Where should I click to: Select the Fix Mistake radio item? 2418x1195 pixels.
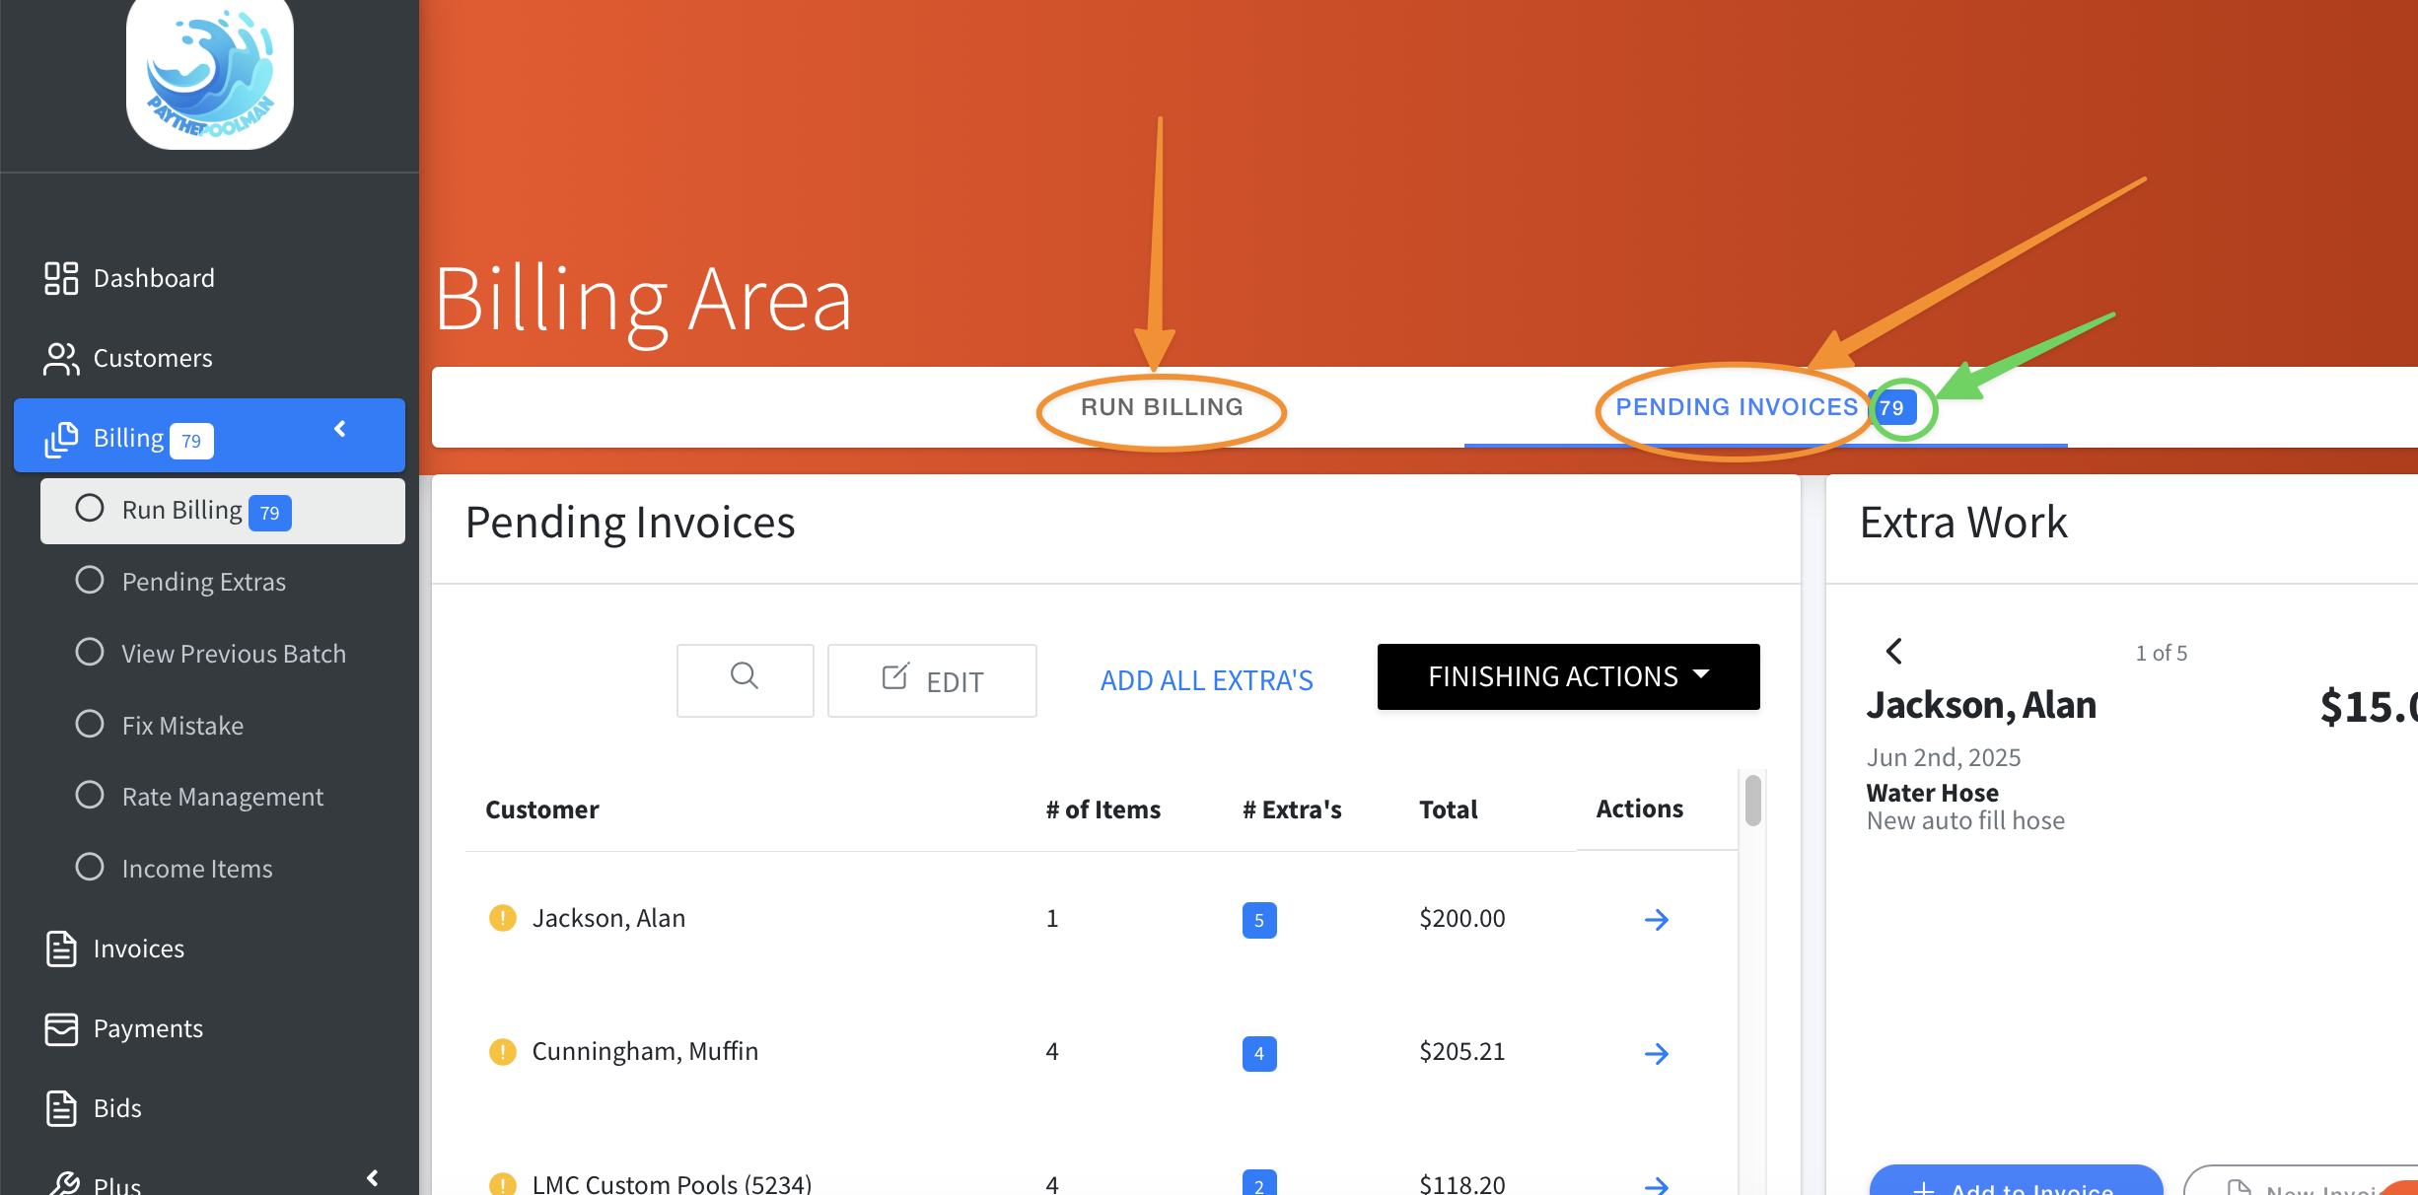(x=90, y=725)
